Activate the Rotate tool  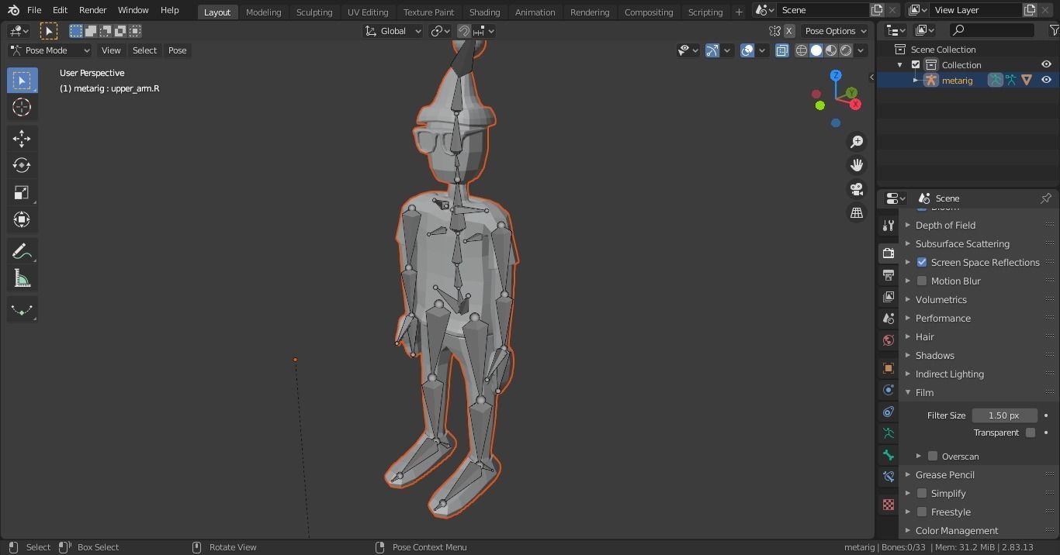22,166
